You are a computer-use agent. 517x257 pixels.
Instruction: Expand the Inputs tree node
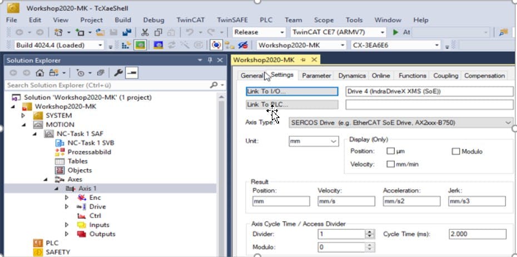click(67, 225)
